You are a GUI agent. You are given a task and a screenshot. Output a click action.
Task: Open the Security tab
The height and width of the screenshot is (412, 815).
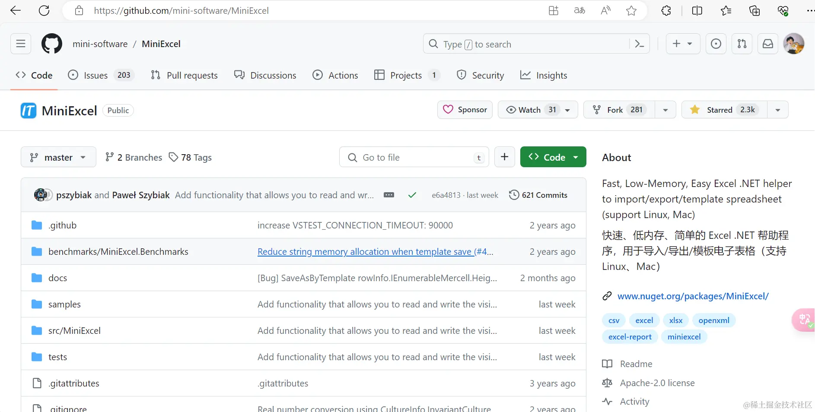pyautogui.click(x=481, y=75)
